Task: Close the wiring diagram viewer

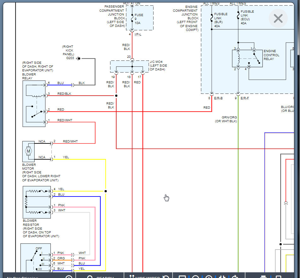Action: coord(278,19)
